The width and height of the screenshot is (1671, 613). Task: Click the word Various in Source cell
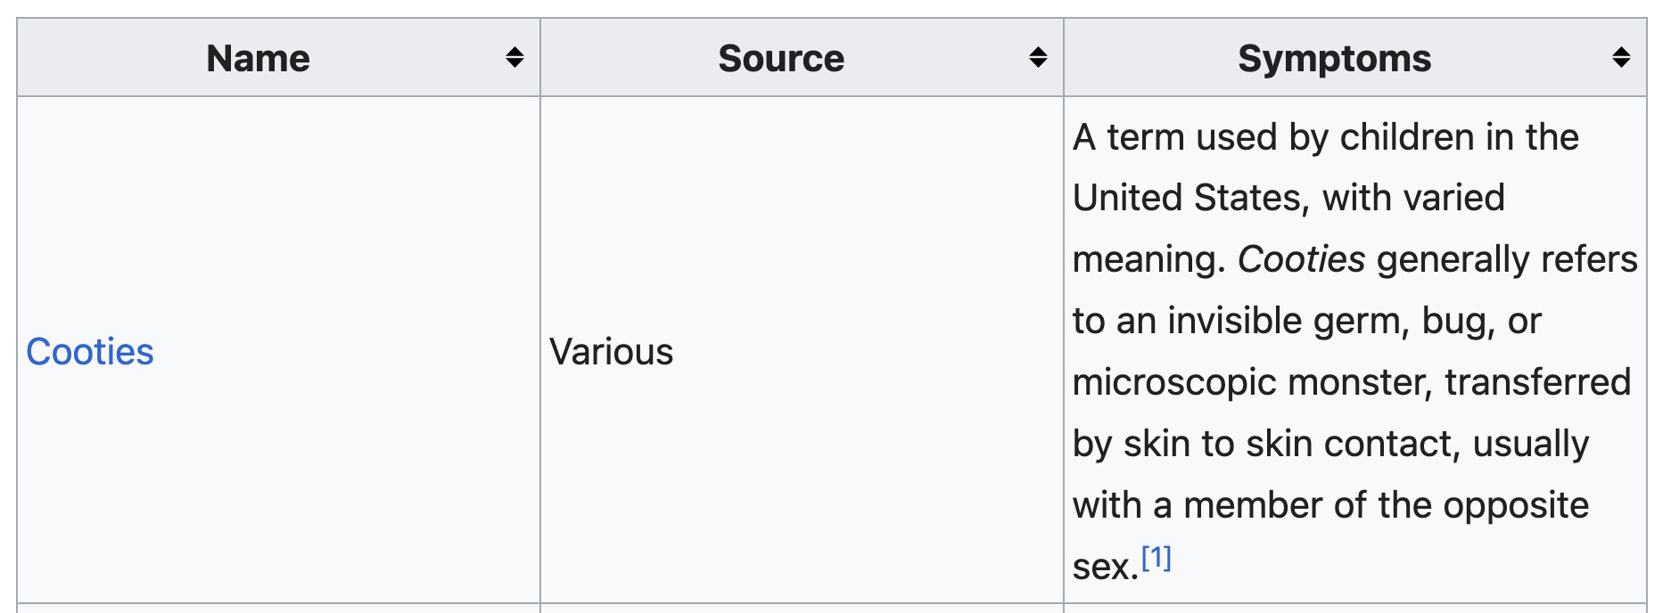point(611,352)
